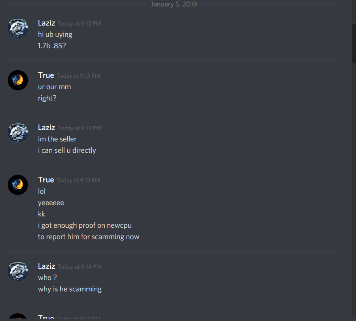This screenshot has height=321, width=356.
Task: Click message "why is he scamming"
Action: tap(70, 289)
